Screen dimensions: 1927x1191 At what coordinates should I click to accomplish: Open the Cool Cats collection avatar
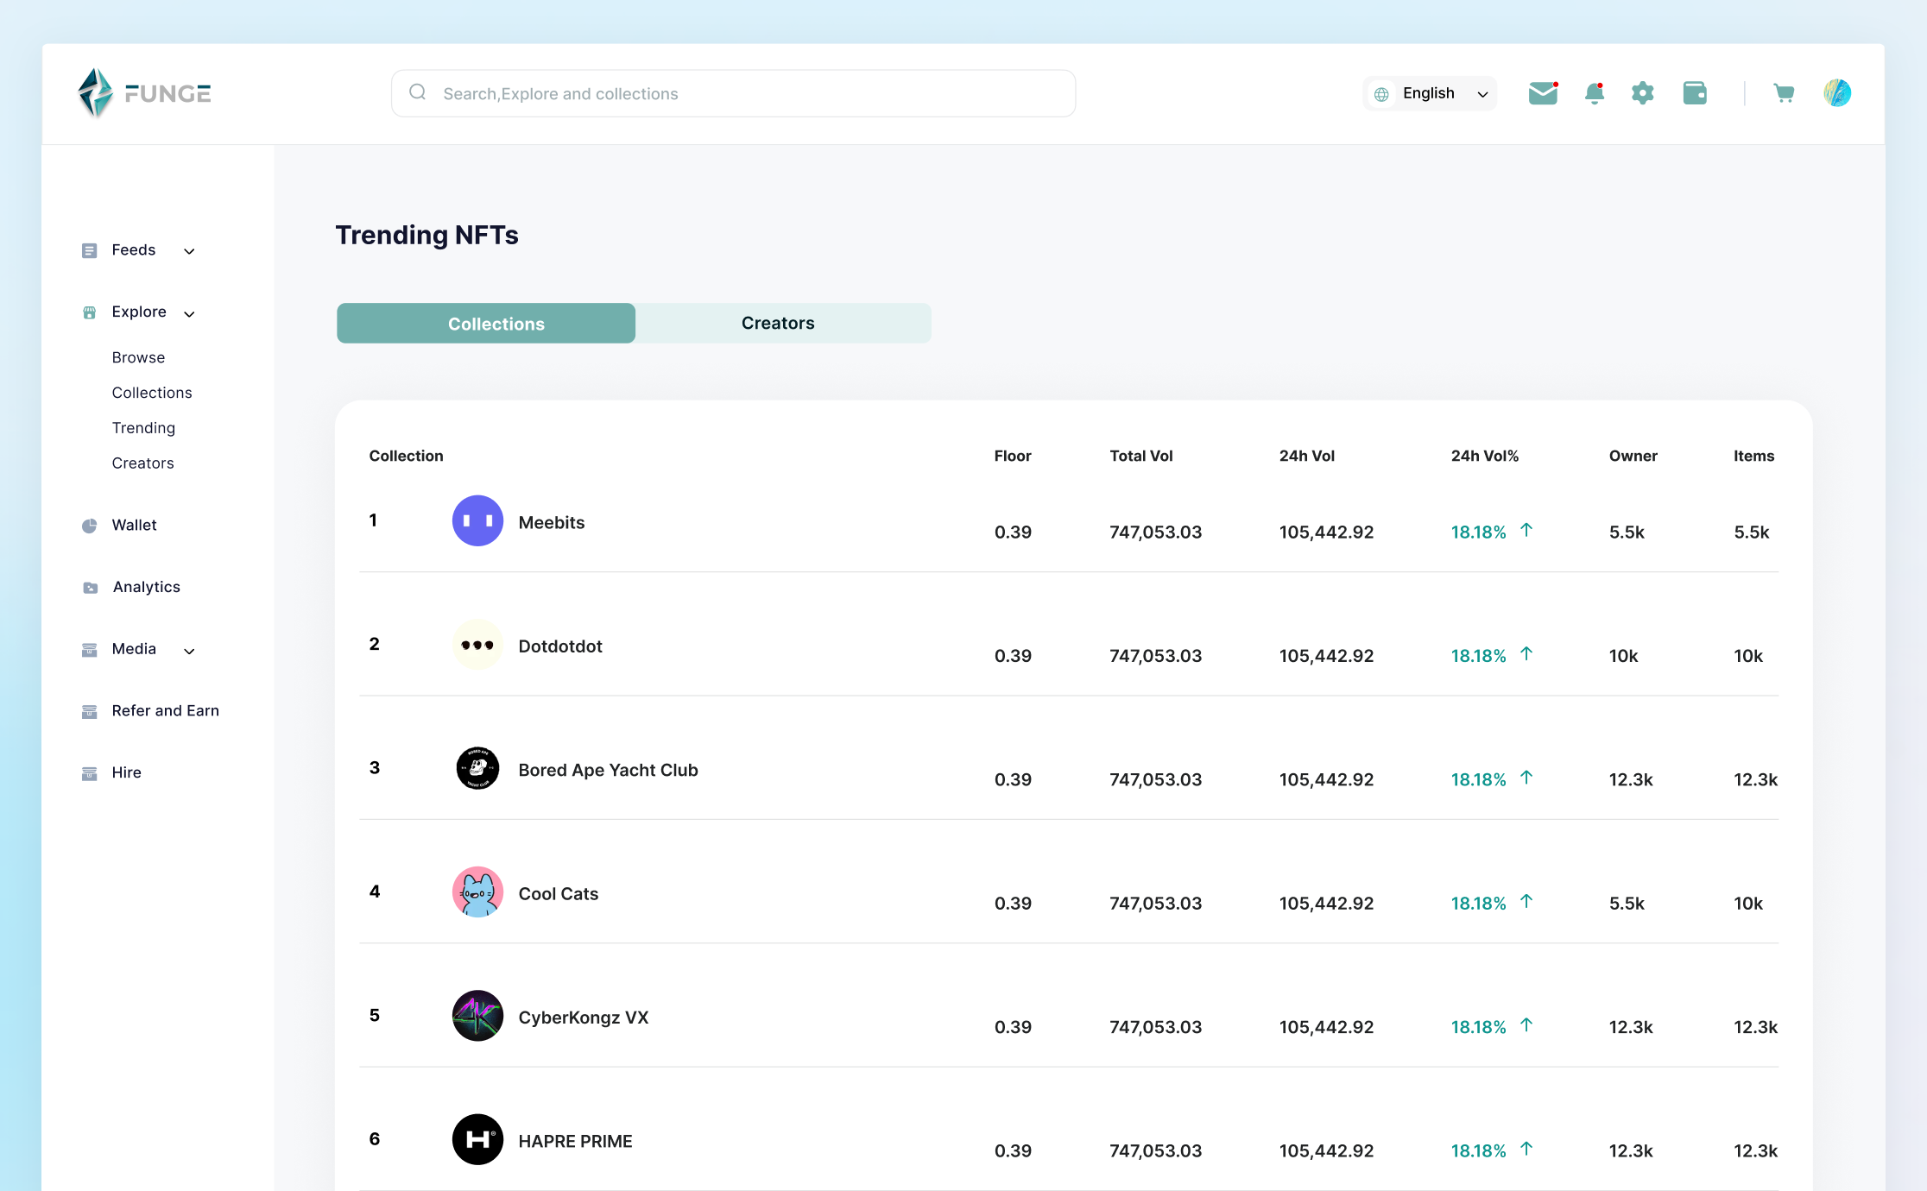pos(477,892)
